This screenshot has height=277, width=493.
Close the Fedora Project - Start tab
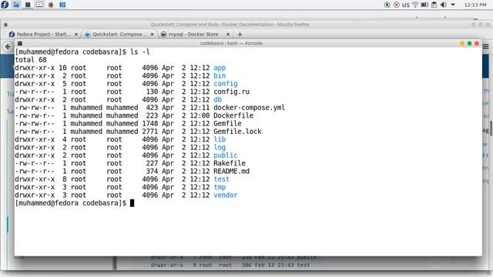click(x=76, y=34)
